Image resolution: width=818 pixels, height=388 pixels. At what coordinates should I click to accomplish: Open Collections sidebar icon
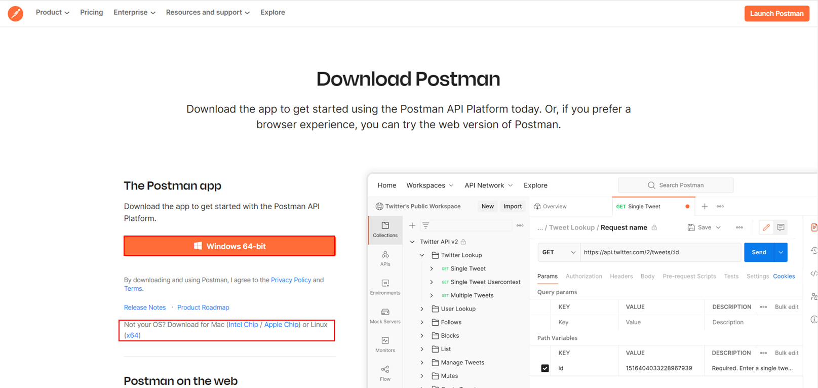385,229
